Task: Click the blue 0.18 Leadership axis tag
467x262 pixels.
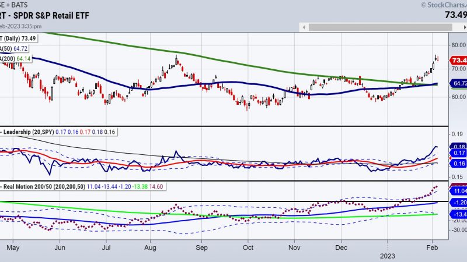Action: click(x=458, y=146)
